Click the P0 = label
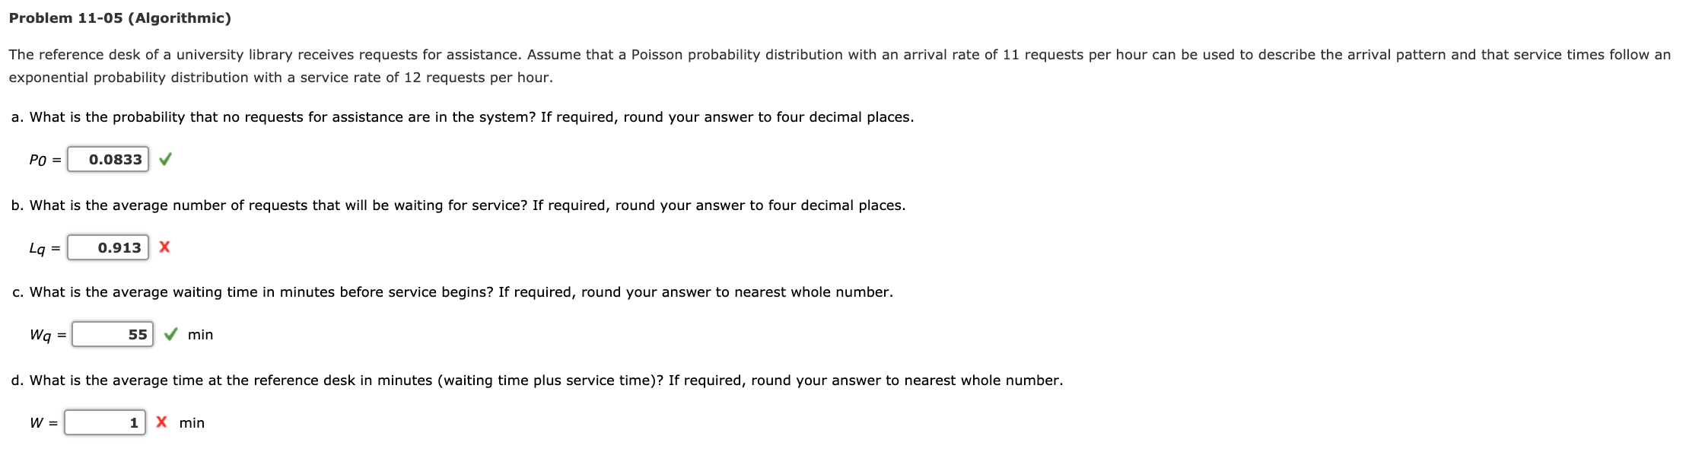 [x=44, y=161]
